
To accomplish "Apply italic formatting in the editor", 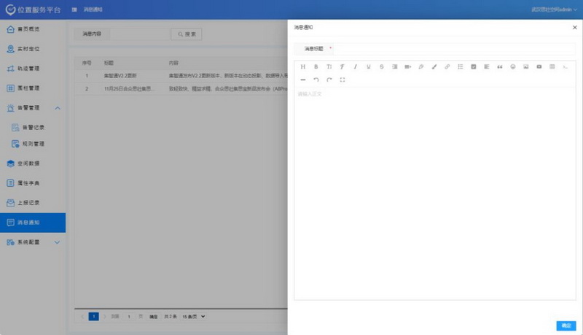I will coord(356,67).
